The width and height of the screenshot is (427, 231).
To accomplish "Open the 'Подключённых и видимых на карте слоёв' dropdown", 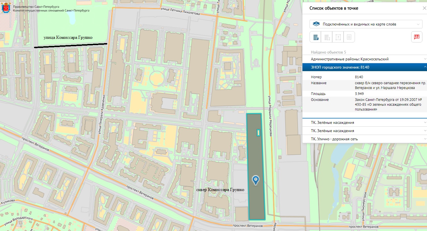I will pyautogui.click(x=366, y=24).
